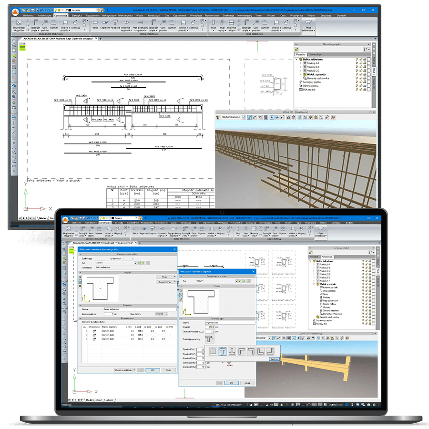
Task: Open the Klasa betonu C25/30 dropdown
Action: pos(162,314)
